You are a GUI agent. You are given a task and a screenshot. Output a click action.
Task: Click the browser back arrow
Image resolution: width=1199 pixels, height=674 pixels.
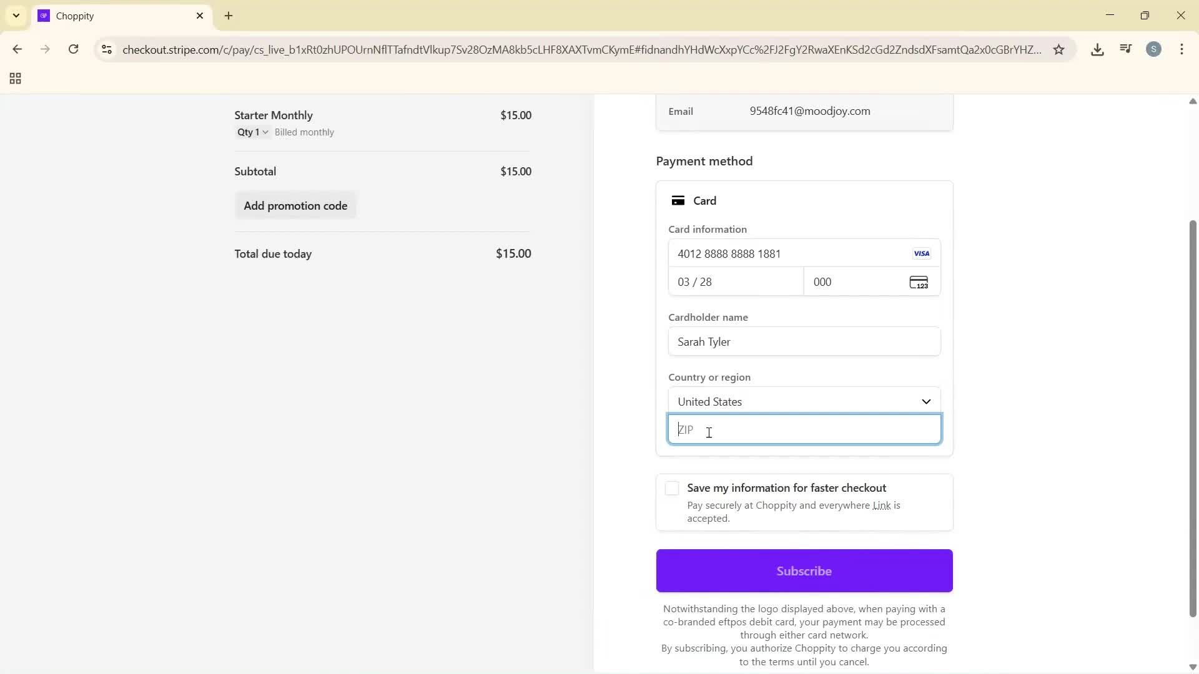pos(18,49)
